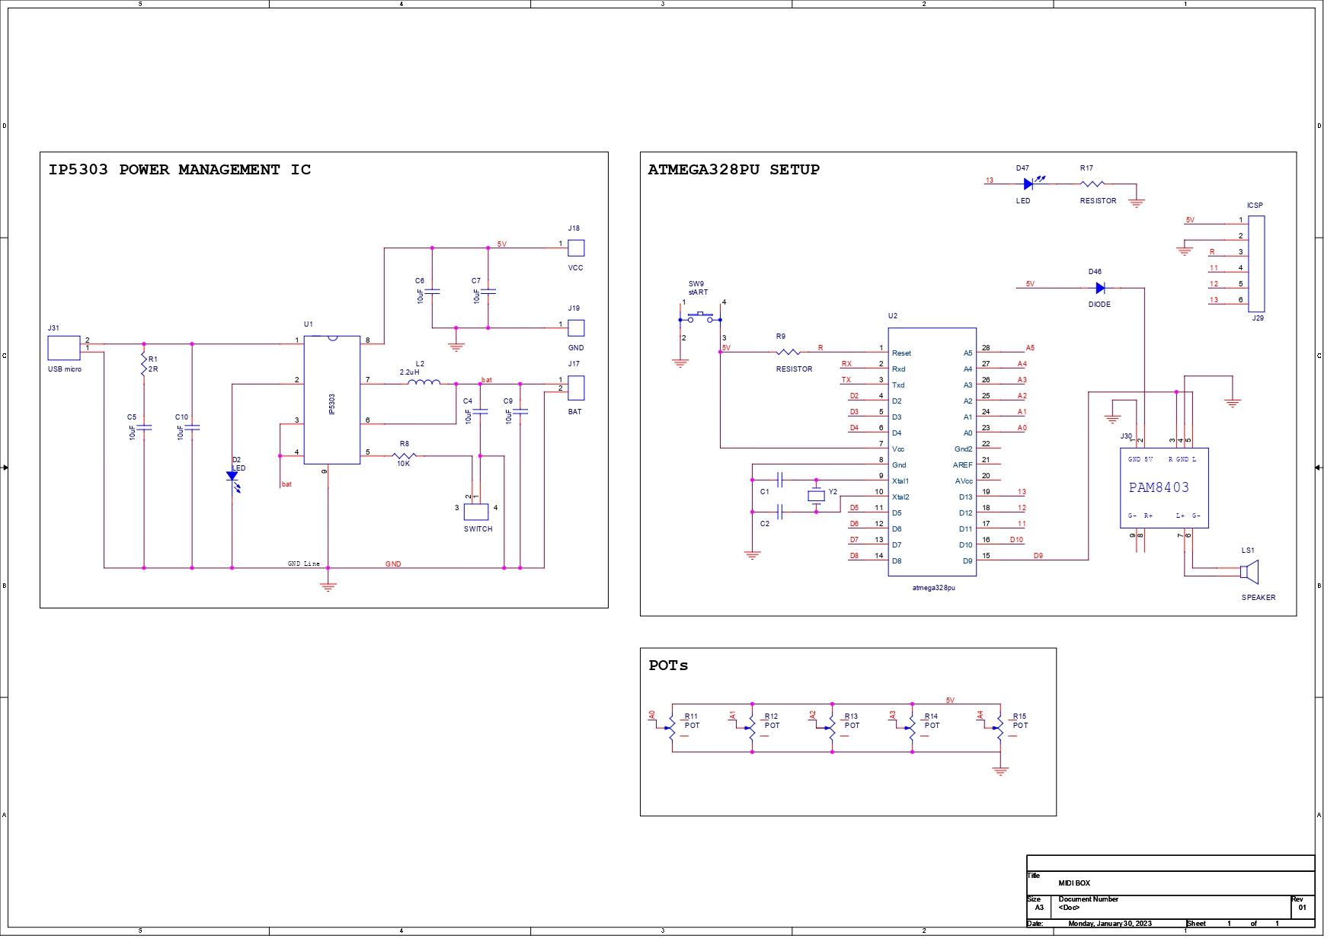Select the 'Txd' pin label

pos(898,385)
